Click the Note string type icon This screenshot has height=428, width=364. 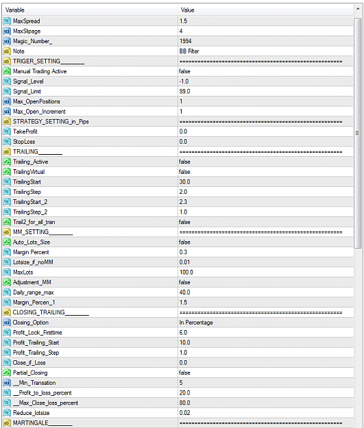point(7,51)
